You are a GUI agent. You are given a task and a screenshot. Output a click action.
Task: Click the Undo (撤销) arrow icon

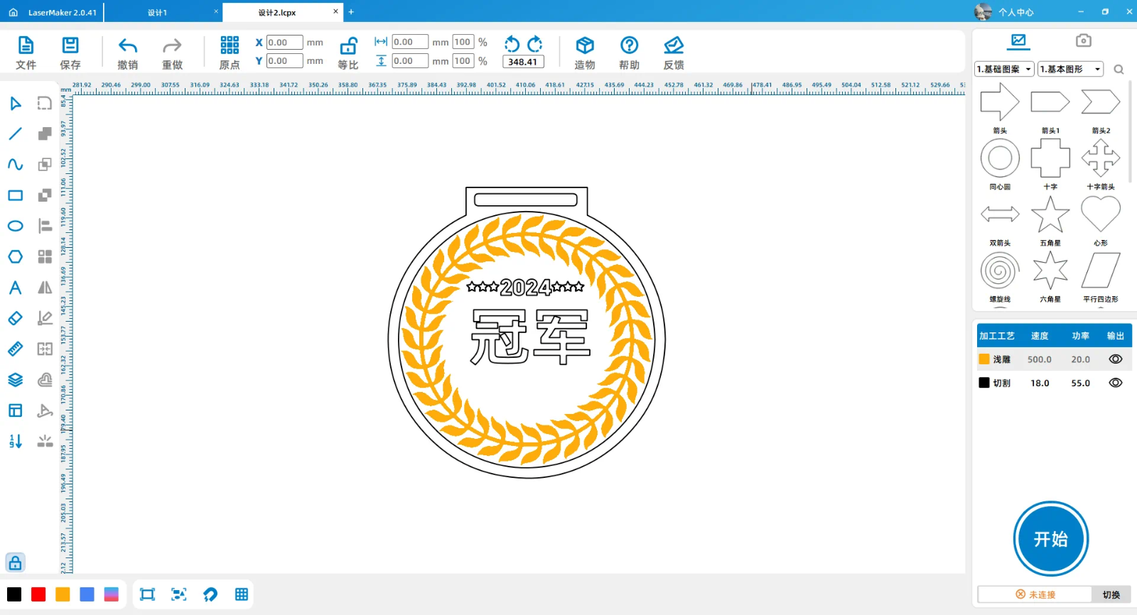128,46
